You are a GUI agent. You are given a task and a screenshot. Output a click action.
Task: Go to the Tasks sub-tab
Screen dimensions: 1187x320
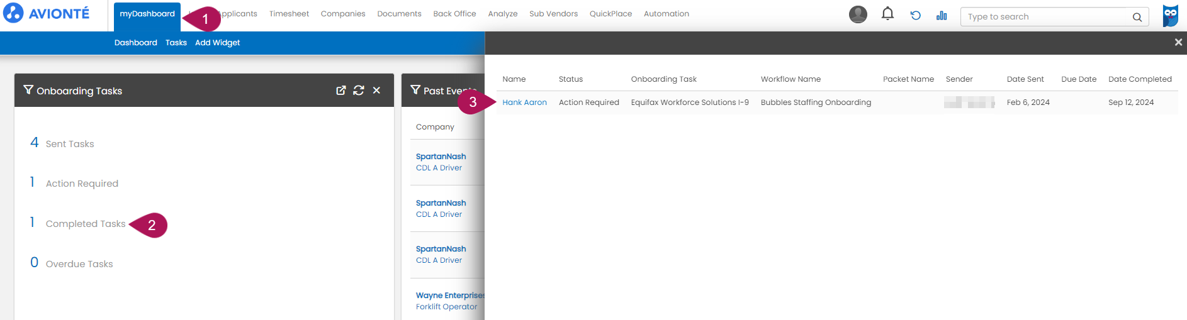[x=176, y=43]
